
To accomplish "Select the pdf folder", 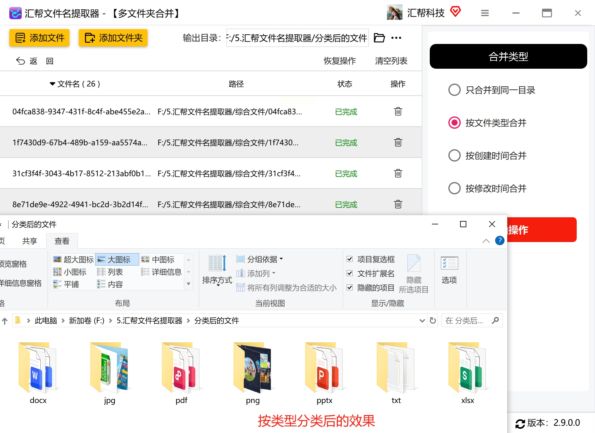I will pyautogui.click(x=181, y=373).
